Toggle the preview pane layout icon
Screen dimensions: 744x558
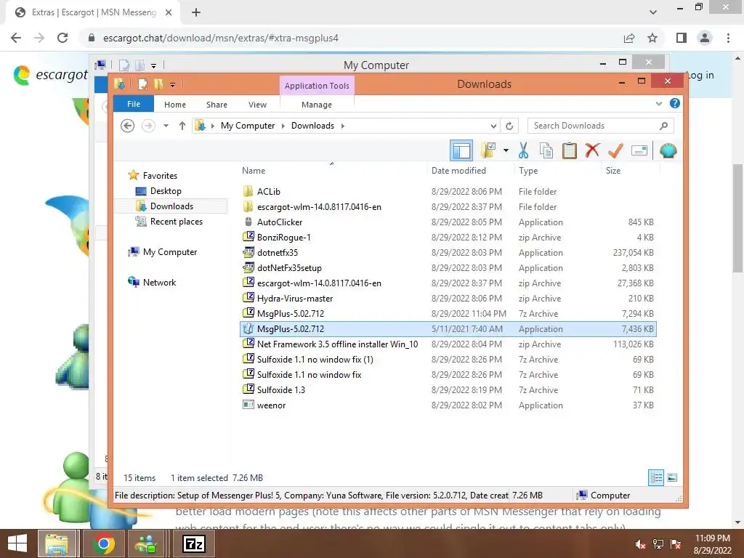[x=461, y=150]
